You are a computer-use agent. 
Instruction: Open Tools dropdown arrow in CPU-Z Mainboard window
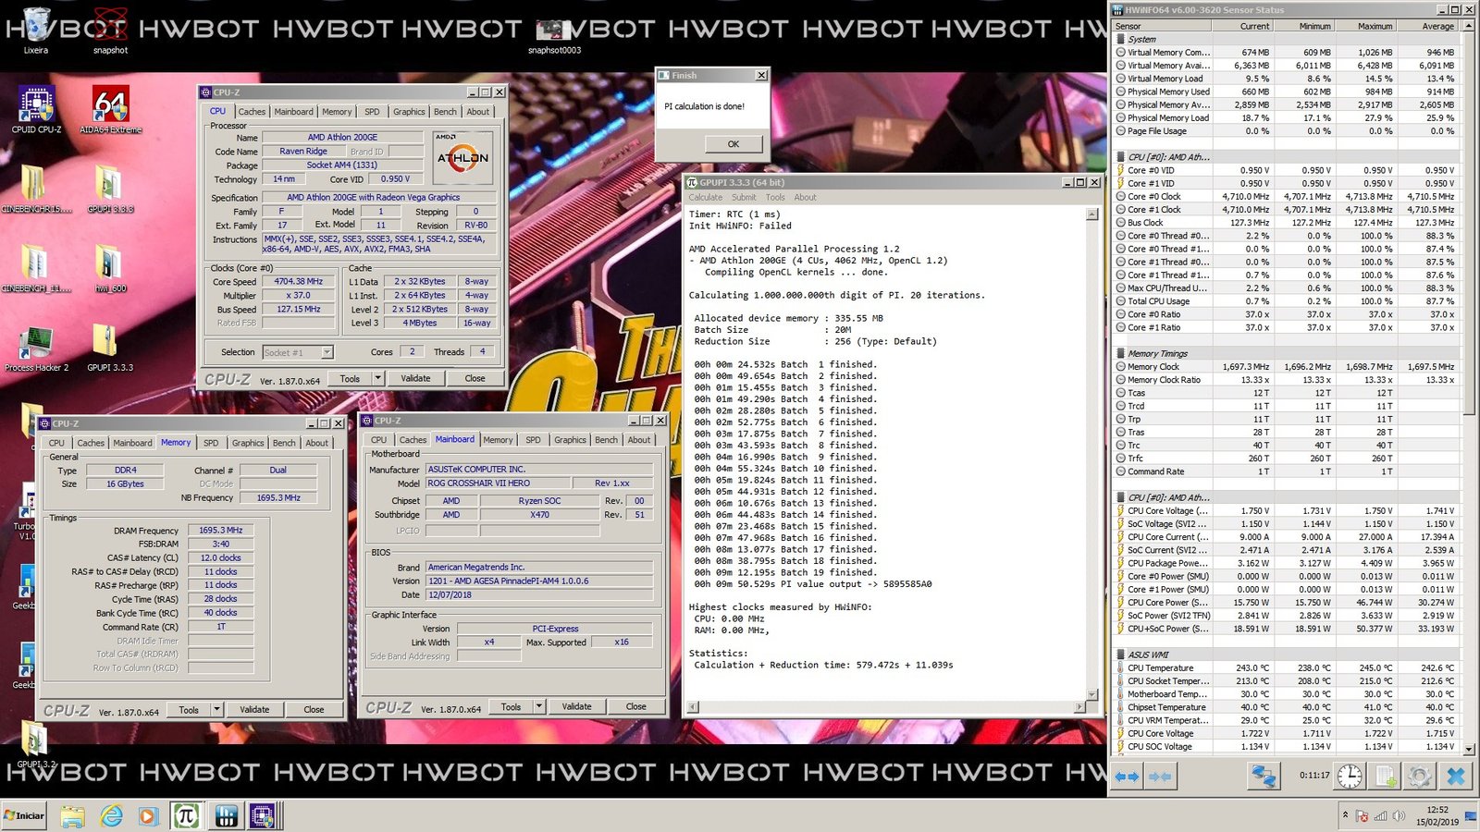click(538, 707)
